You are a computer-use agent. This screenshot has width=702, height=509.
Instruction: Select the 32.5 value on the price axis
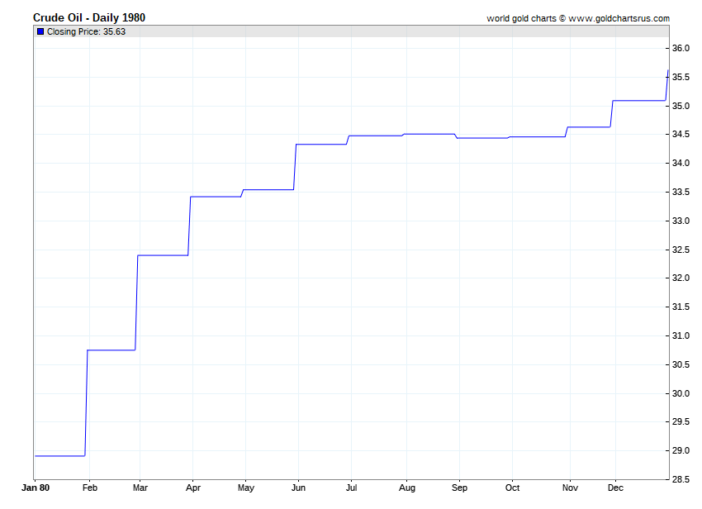pyautogui.click(x=680, y=250)
